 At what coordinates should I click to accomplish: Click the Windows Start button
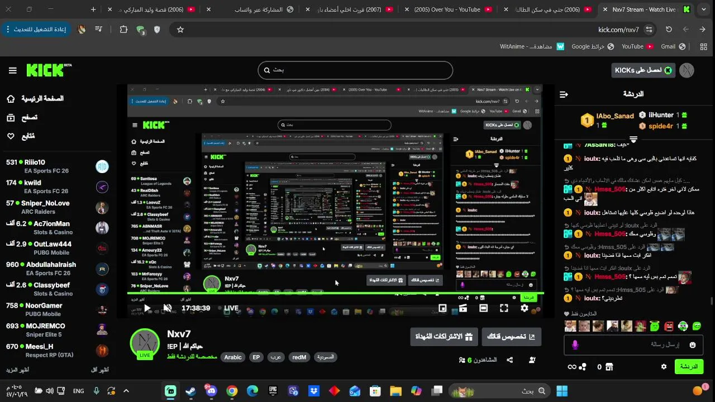[x=562, y=391]
